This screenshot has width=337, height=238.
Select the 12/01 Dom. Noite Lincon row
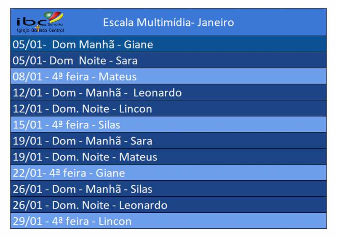168,108
